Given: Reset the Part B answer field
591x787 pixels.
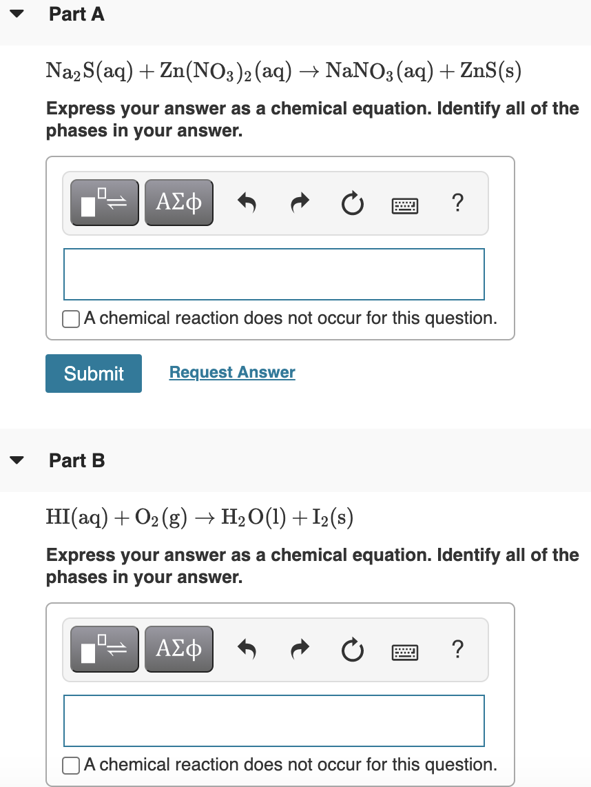Looking at the screenshot, I should pos(352,648).
